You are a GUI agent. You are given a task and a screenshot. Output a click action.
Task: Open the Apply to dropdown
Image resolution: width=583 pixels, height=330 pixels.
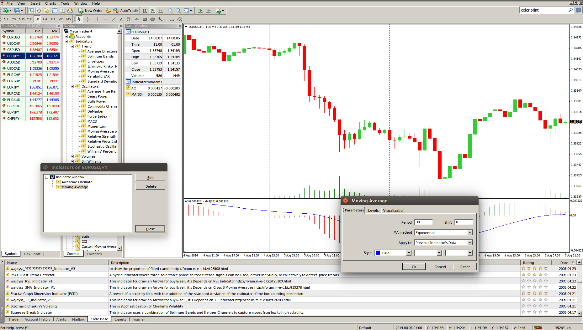coord(470,243)
